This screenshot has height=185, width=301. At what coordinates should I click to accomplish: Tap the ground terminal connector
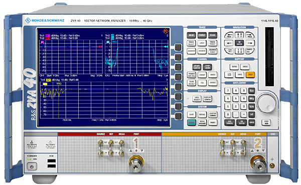point(272,165)
